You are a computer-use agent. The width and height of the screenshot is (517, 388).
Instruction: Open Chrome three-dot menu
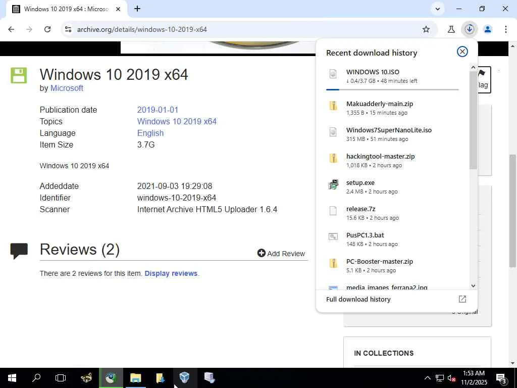(505, 29)
